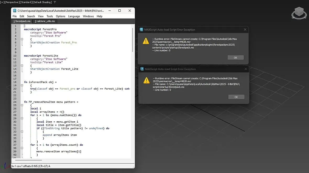Open the View menu
This screenshot has width=309, height=173.
tap(41, 16)
